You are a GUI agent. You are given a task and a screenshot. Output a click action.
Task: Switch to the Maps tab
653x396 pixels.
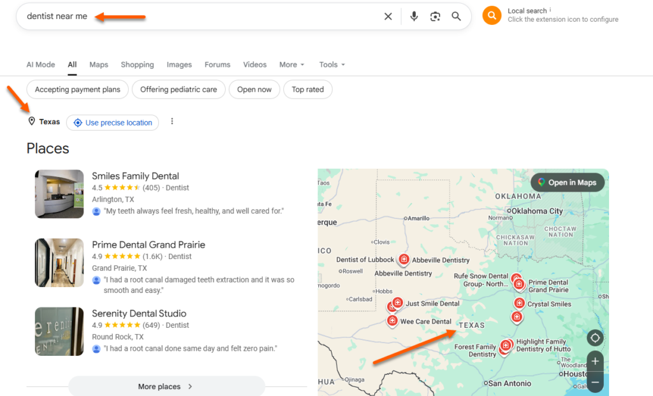point(99,64)
